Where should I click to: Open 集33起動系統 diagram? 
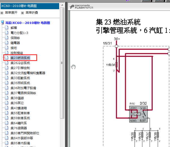pos(20,78)
